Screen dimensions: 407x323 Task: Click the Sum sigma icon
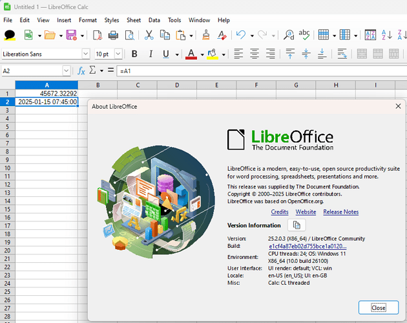click(x=92, y=70)
